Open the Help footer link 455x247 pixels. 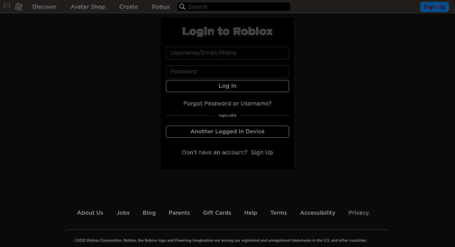click(x=251, y=213)
